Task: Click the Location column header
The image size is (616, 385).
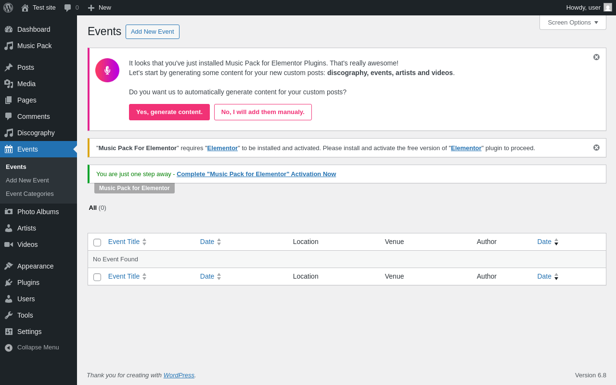Action: [x=306, y=242]
